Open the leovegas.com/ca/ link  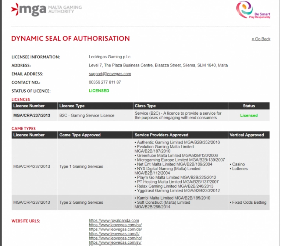[115, 225]
